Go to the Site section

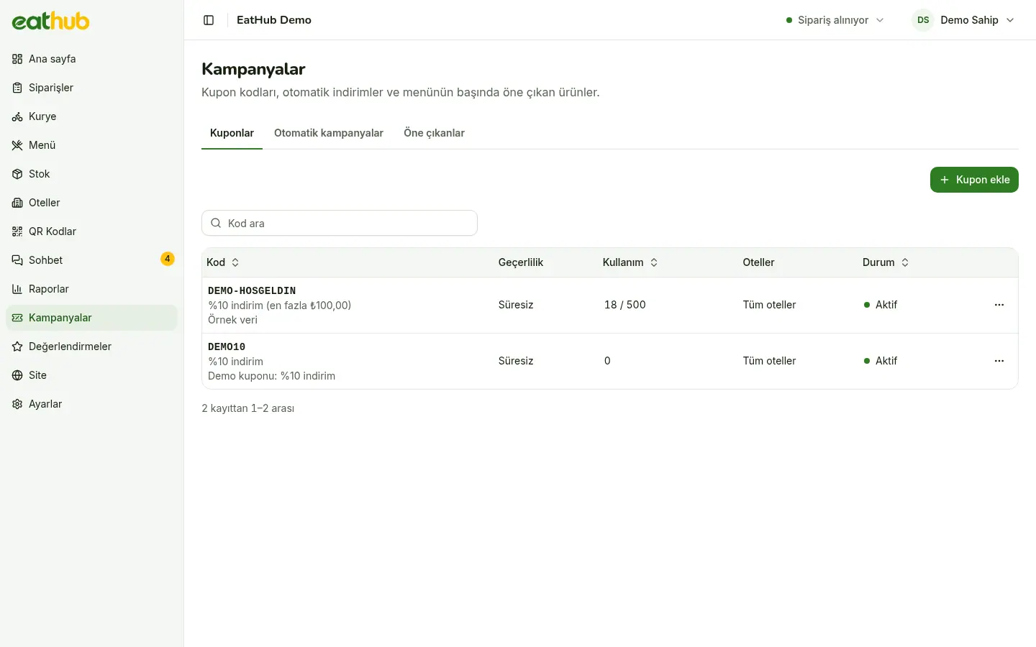[x=91, y=375]
